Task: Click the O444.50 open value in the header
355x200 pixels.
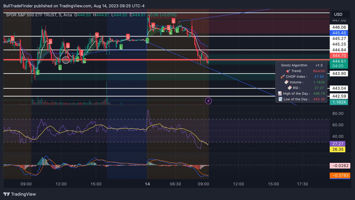Action: pos(83,15)
